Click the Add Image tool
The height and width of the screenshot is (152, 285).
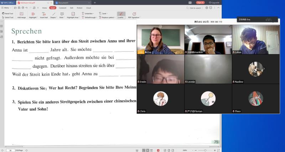21,15
